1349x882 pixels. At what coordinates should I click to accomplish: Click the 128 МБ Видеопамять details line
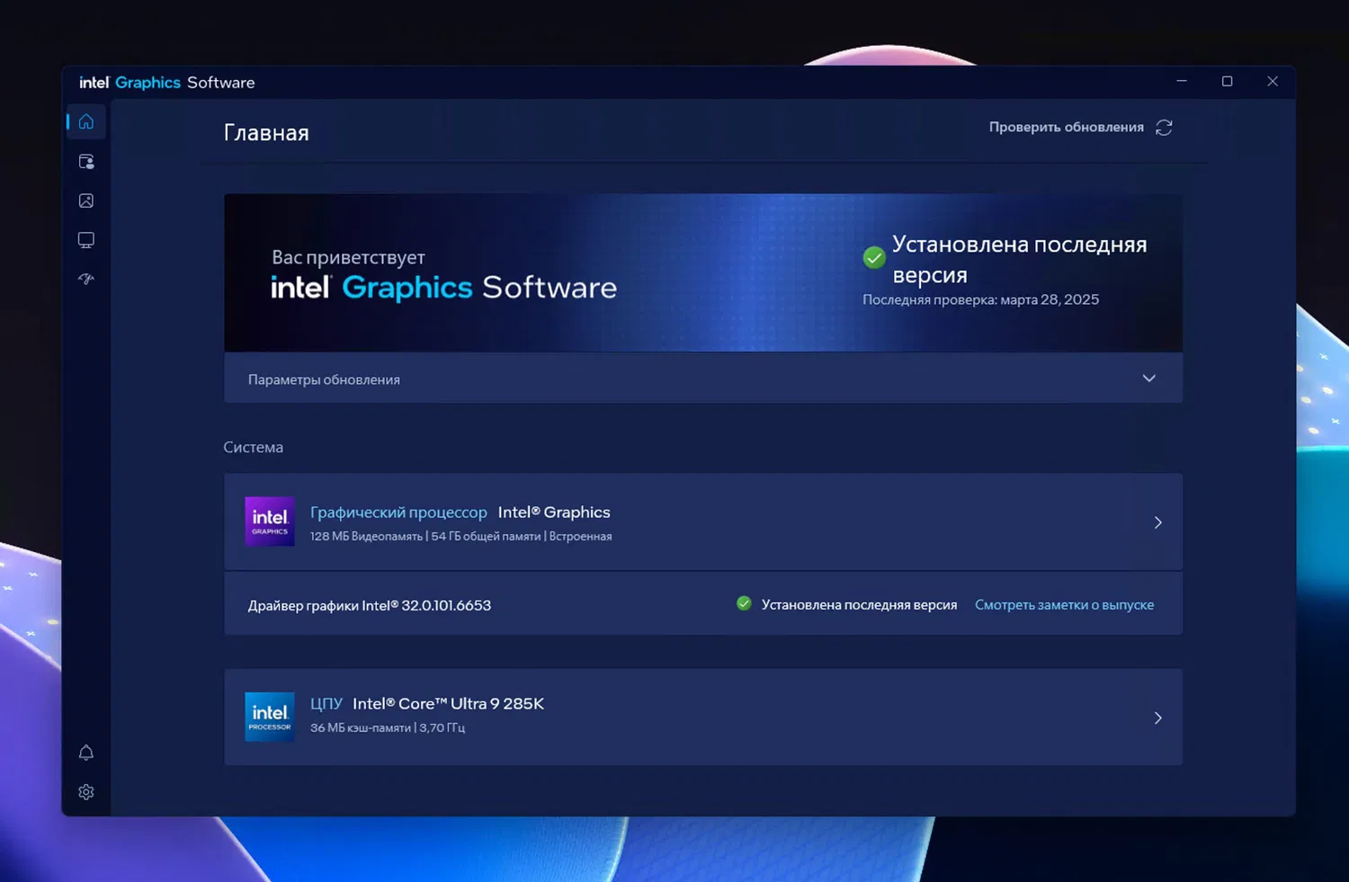point(460,537)
